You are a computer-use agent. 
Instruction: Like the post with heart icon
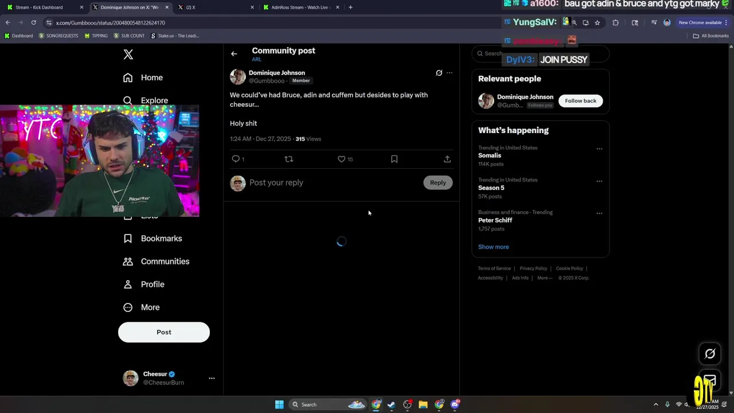pyautogui.click(x=341, y=159)
